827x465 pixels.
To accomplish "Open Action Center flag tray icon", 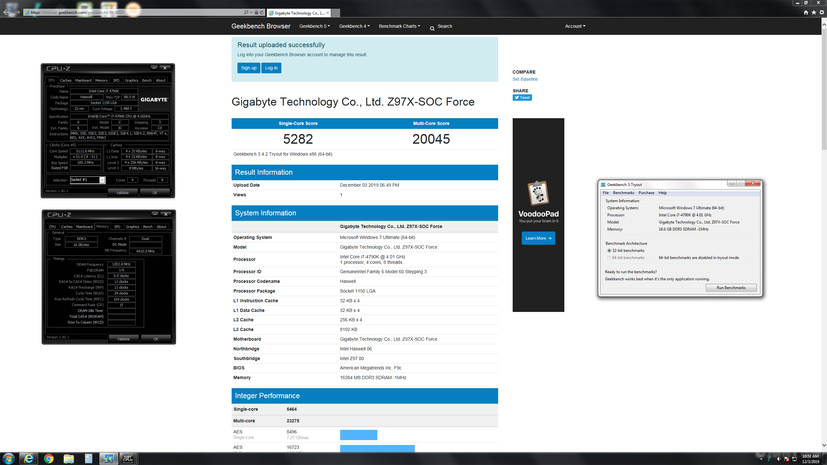I will click(787, 459).
